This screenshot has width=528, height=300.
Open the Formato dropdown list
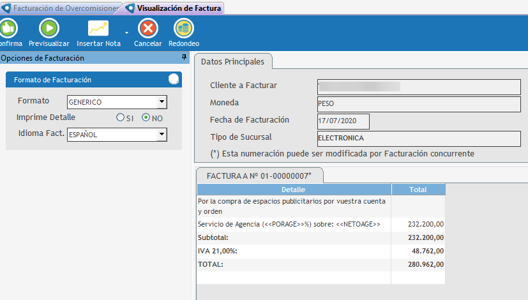click(162, 102)
